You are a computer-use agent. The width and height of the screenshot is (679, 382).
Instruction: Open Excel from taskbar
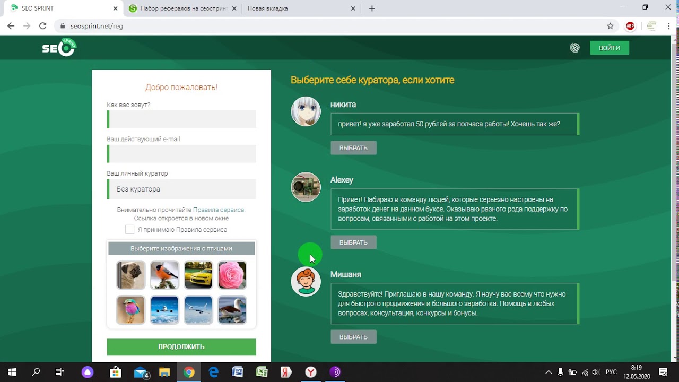point(262,372)
